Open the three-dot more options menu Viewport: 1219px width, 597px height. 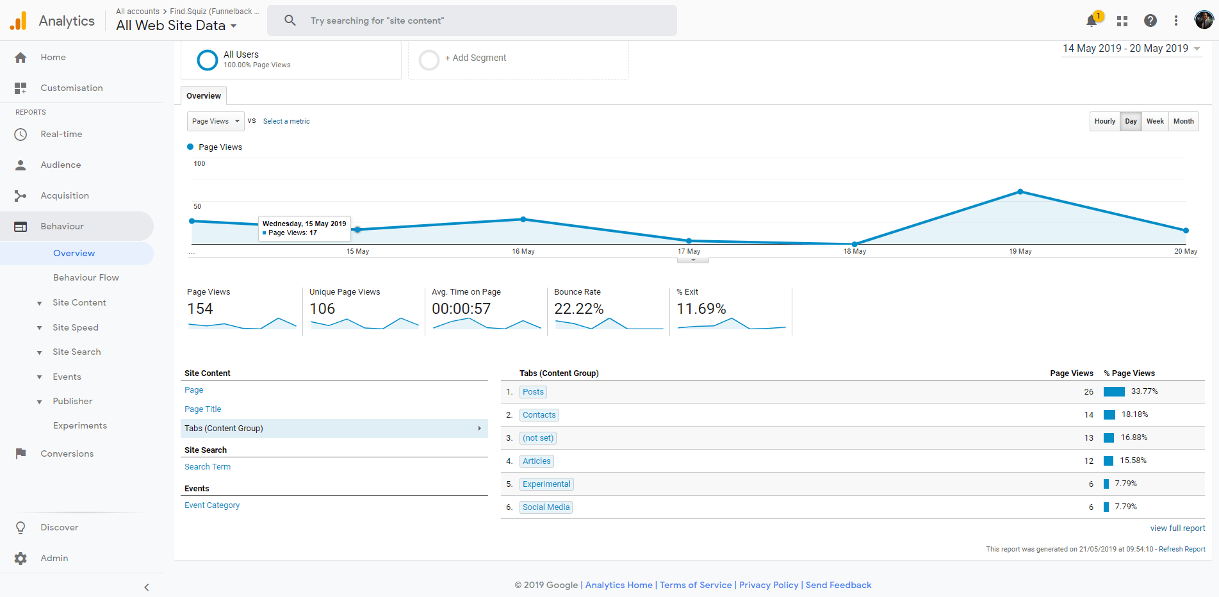1175,20
